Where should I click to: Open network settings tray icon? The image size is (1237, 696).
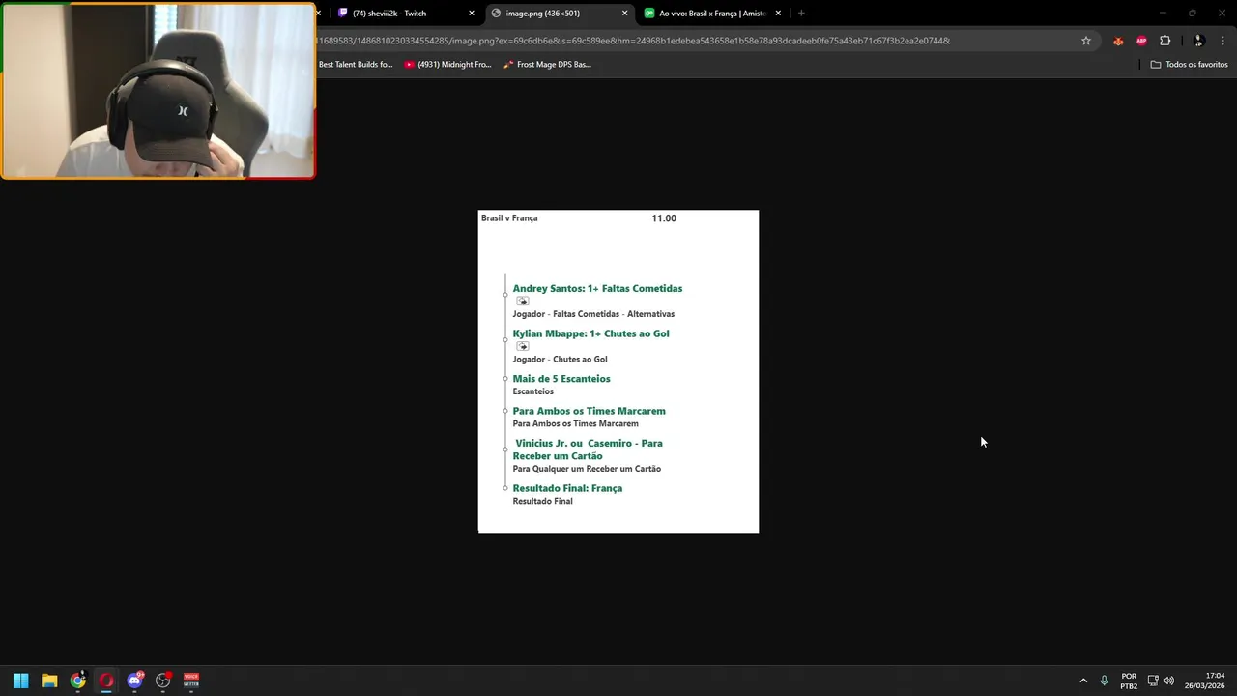pos(1153,681)
